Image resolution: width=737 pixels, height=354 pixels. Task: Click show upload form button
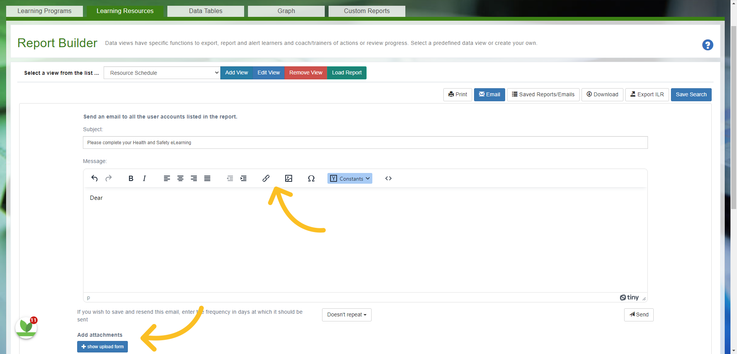point(102,347)
